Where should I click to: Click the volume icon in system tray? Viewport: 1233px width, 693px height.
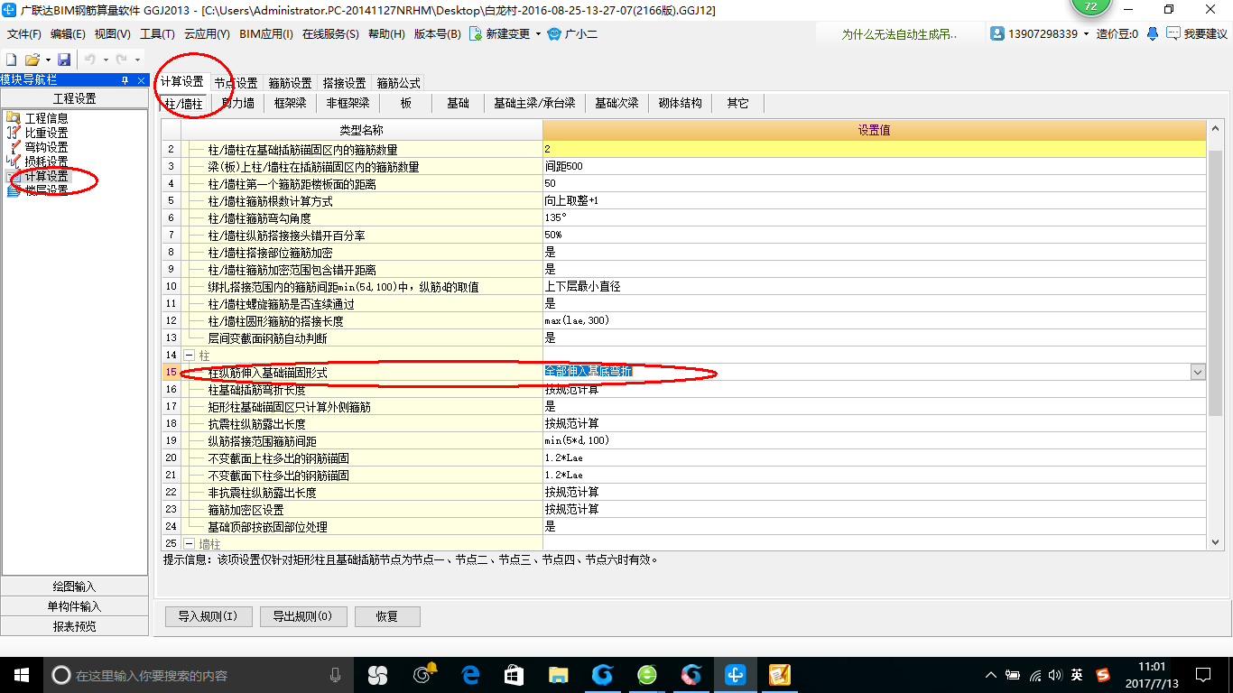tap(1055, 675)
